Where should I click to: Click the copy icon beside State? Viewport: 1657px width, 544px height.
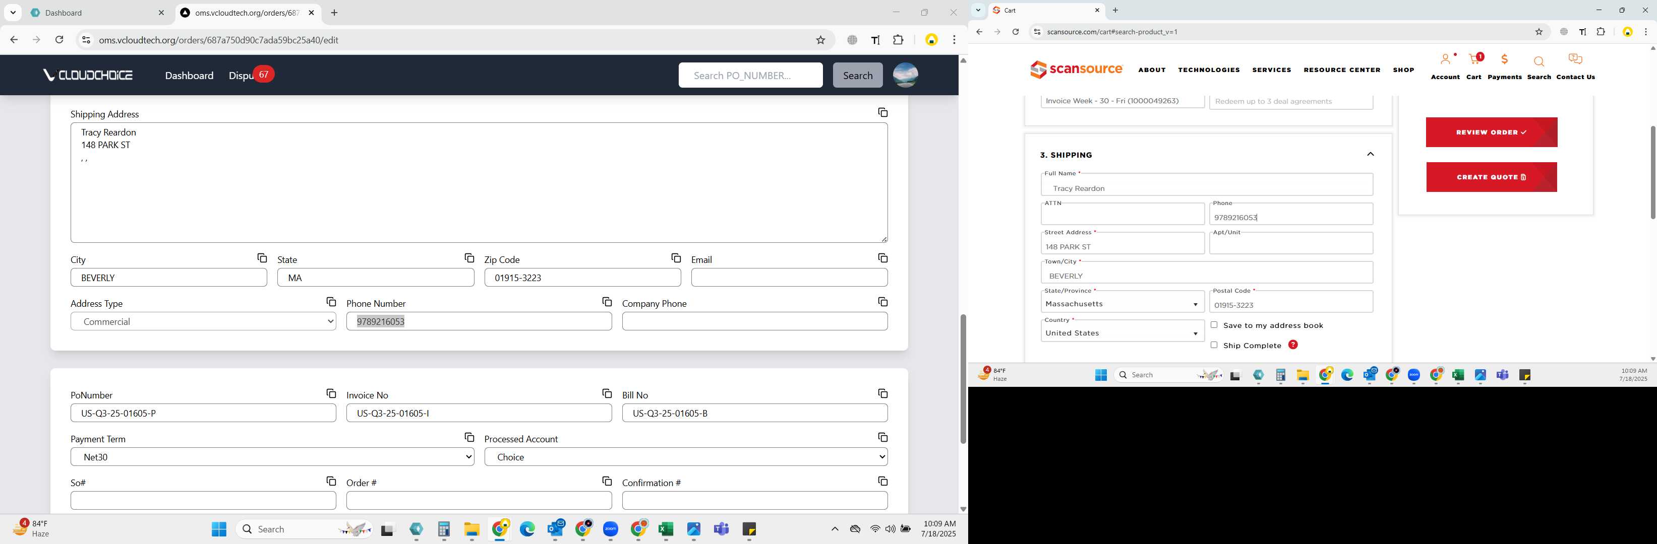pyautogui.click(x=469, y=258)
